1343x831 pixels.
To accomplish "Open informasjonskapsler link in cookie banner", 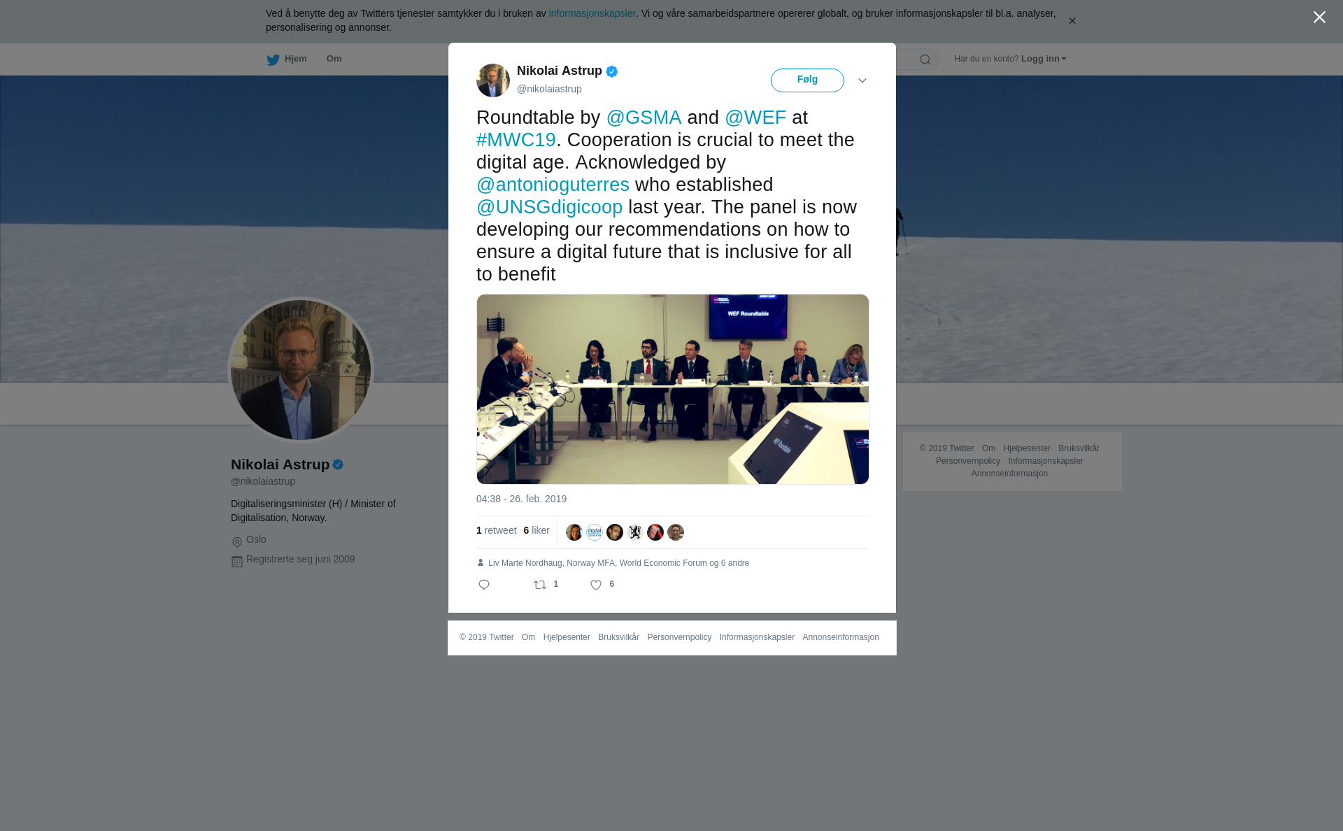I will click(x=592, y=13).
